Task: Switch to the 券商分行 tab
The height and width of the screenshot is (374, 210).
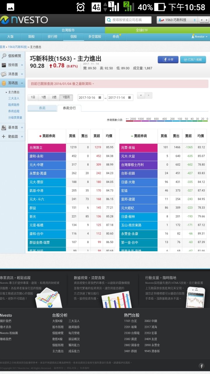Action: (69, 108)
